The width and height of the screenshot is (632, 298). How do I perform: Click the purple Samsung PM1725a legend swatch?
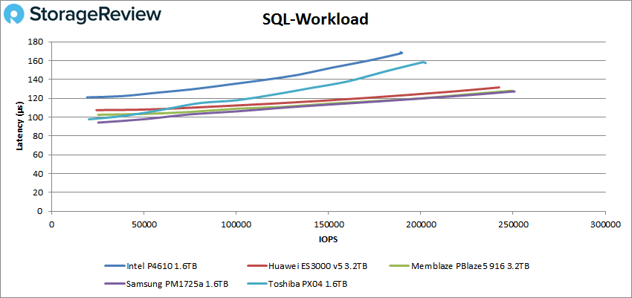point(114,284)
